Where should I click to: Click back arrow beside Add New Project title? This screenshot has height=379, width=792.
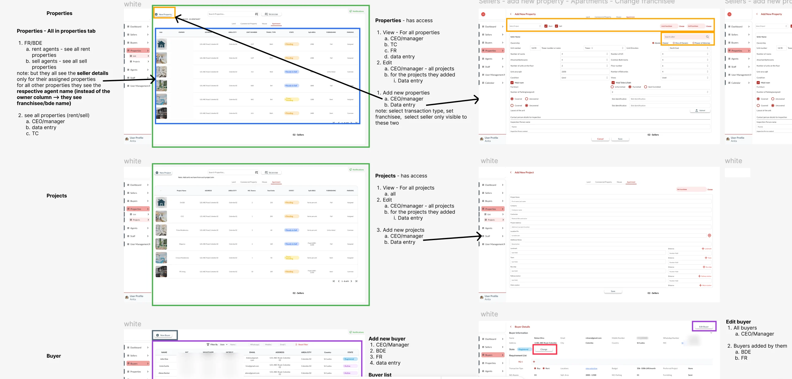pyautogui.click(x=511, y=172)
